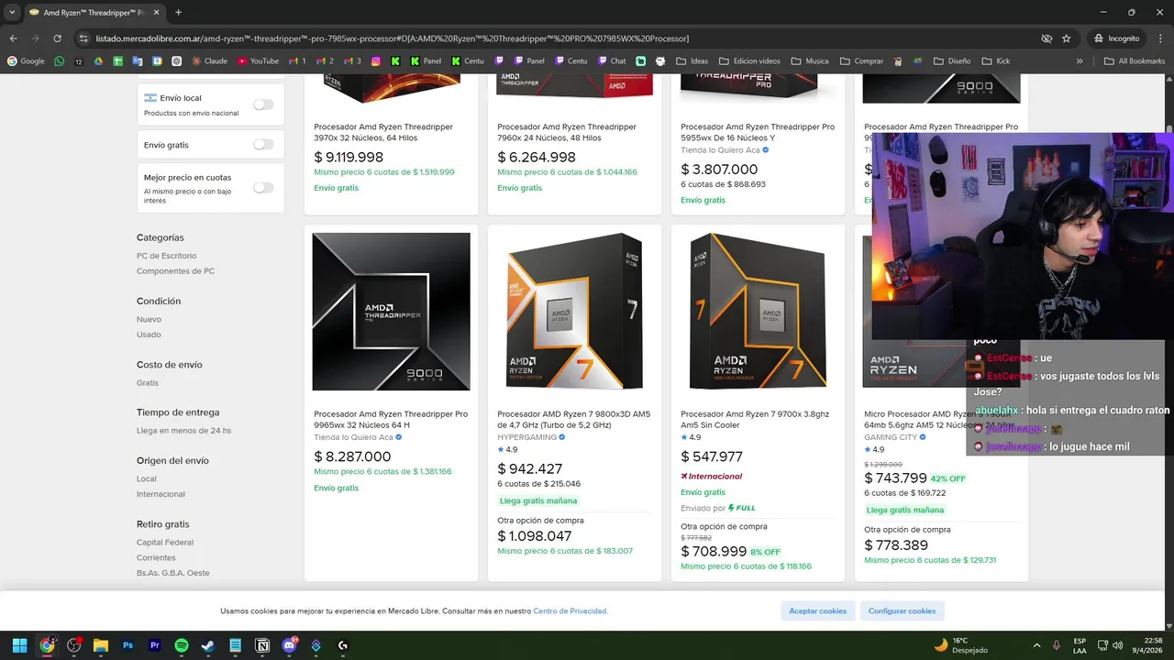Open the Google Sheets bookmark icon
1174x660 pixels.
[118, 61]
